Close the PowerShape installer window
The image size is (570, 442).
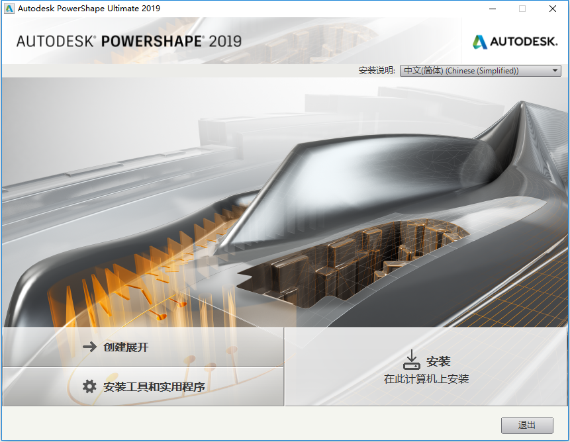click(x=553, y=9)
